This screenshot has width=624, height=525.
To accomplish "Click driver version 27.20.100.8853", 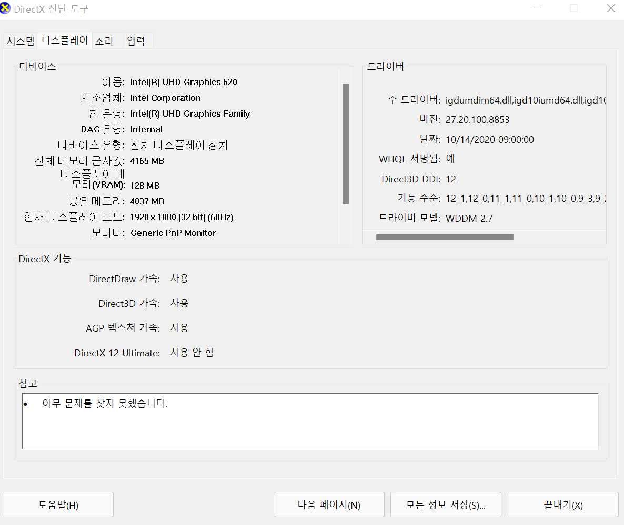I will (x=478, y=120).
